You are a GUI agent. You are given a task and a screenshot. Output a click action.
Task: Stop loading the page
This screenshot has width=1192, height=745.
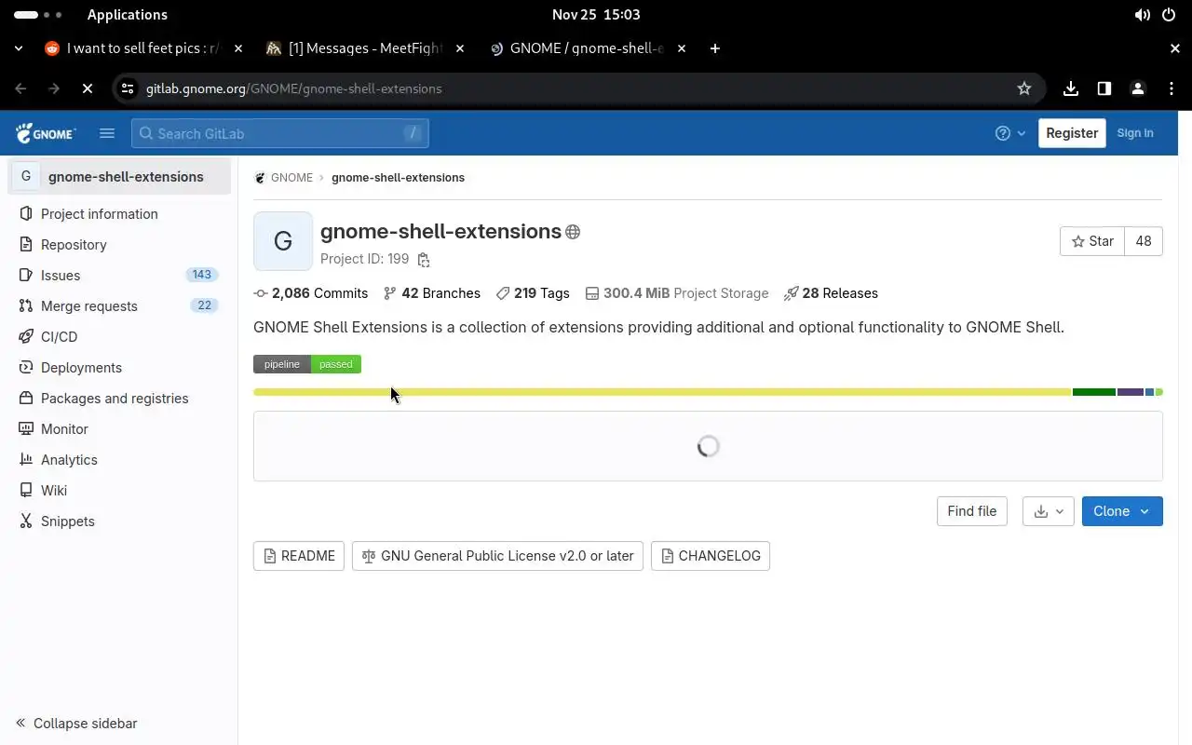click(x=87, y=88)
